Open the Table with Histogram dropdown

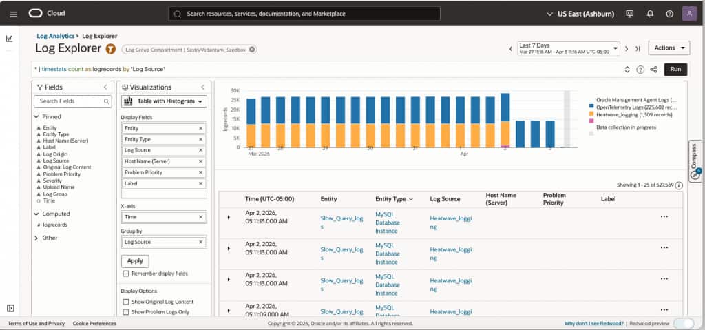pos(164,101)
